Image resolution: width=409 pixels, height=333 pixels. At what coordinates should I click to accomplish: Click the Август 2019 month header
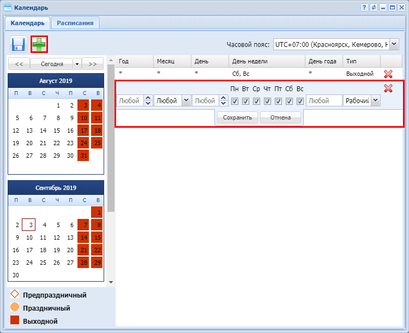coord(56,81)
